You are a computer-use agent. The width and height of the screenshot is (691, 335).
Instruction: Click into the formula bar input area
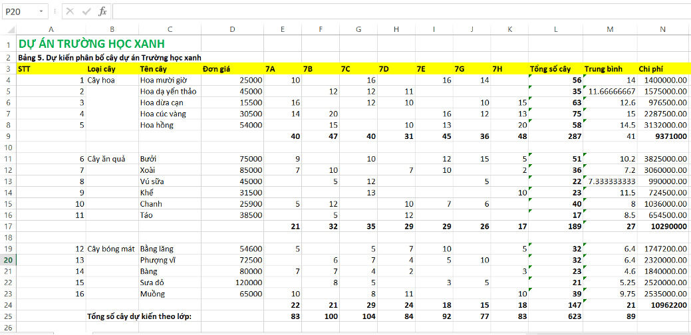399,11
